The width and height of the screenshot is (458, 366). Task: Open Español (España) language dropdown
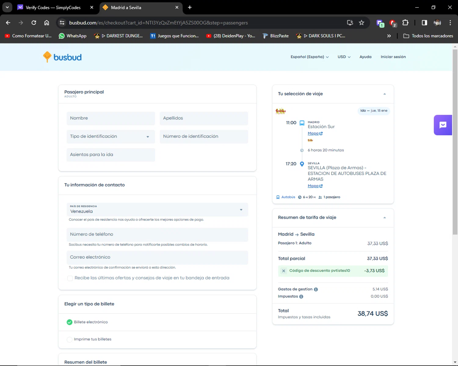pyautogui.click(x=310, y=57)
